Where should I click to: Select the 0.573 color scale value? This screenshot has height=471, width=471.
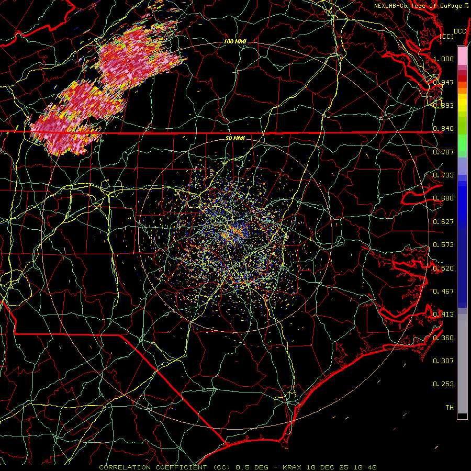(443, 245)
